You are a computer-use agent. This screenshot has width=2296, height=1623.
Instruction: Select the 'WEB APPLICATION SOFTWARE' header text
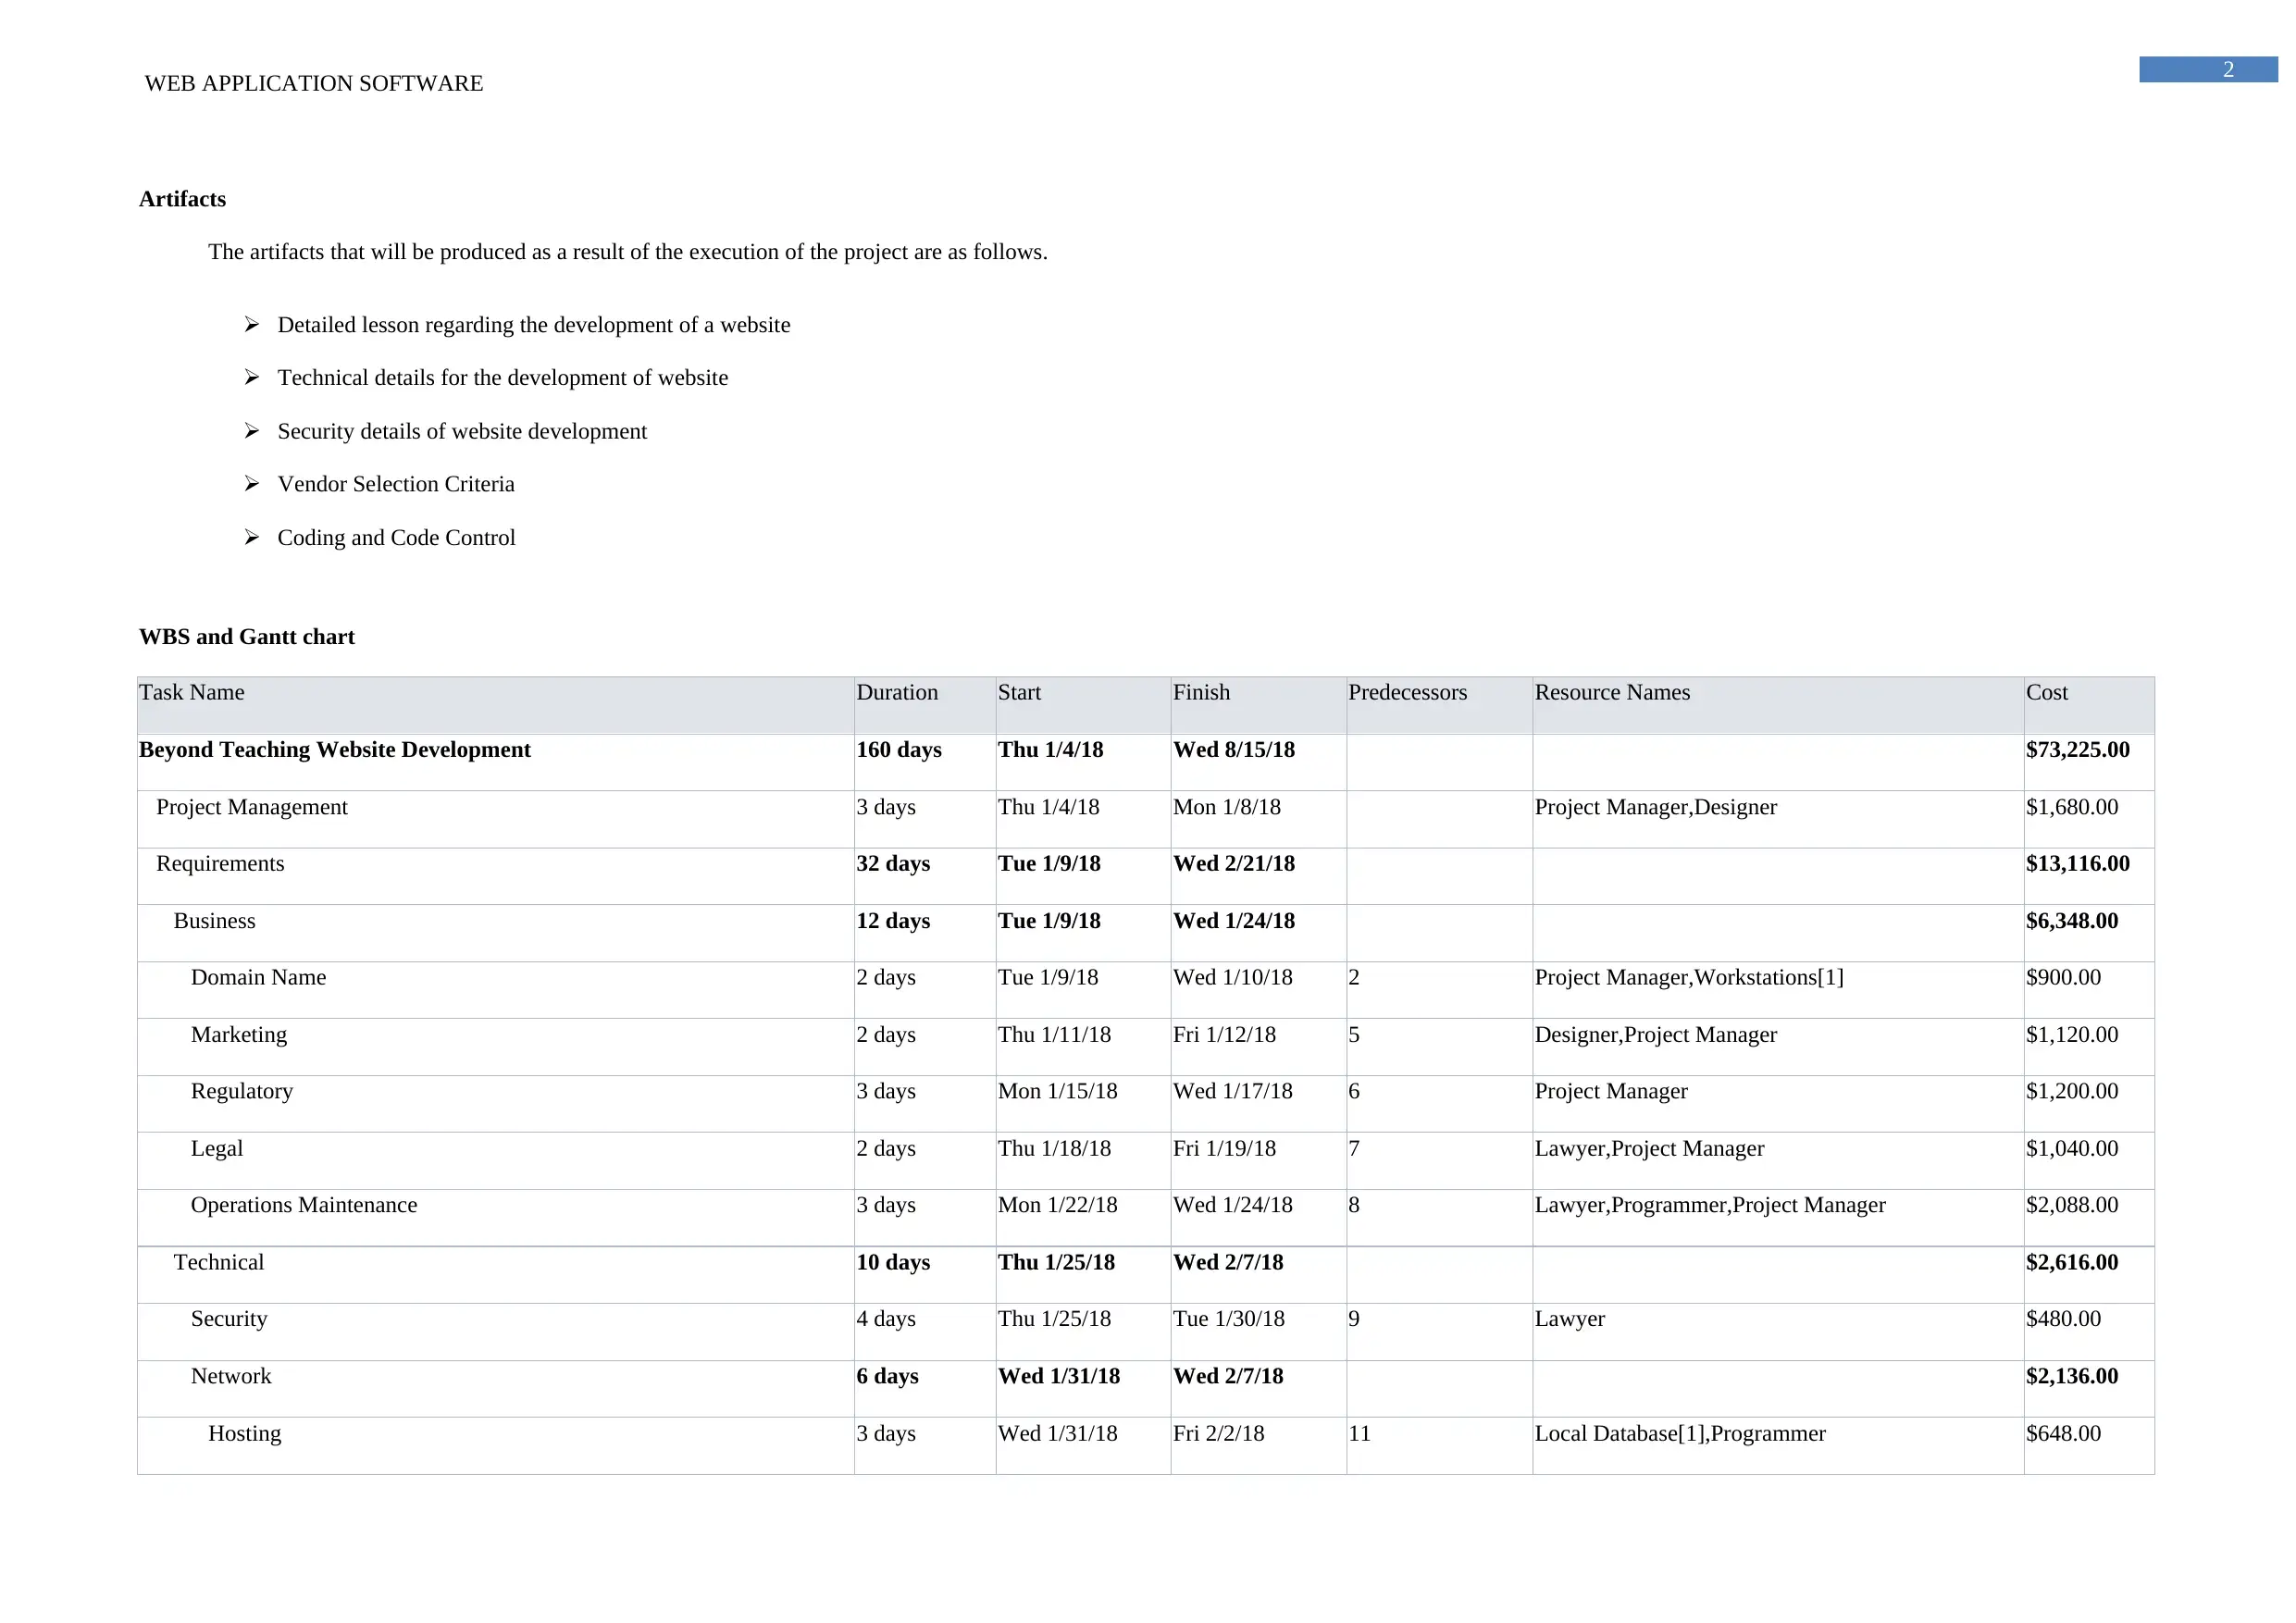[314, 83]
